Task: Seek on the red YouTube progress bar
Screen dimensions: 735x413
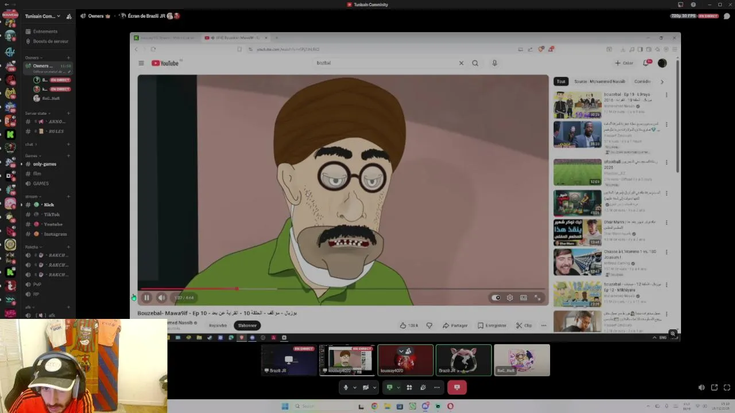Action: click(343, 289)
